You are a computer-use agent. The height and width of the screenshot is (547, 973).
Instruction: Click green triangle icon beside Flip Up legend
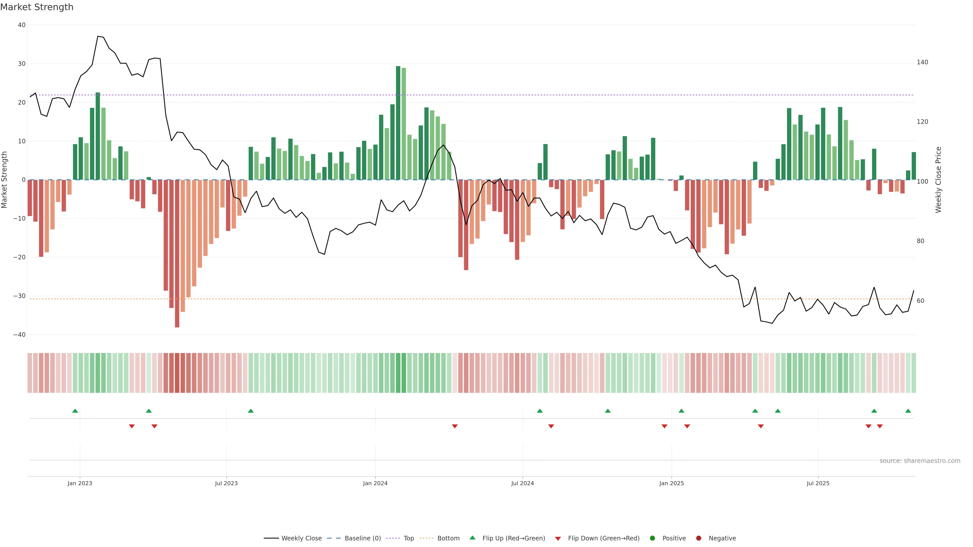[472, 538]
